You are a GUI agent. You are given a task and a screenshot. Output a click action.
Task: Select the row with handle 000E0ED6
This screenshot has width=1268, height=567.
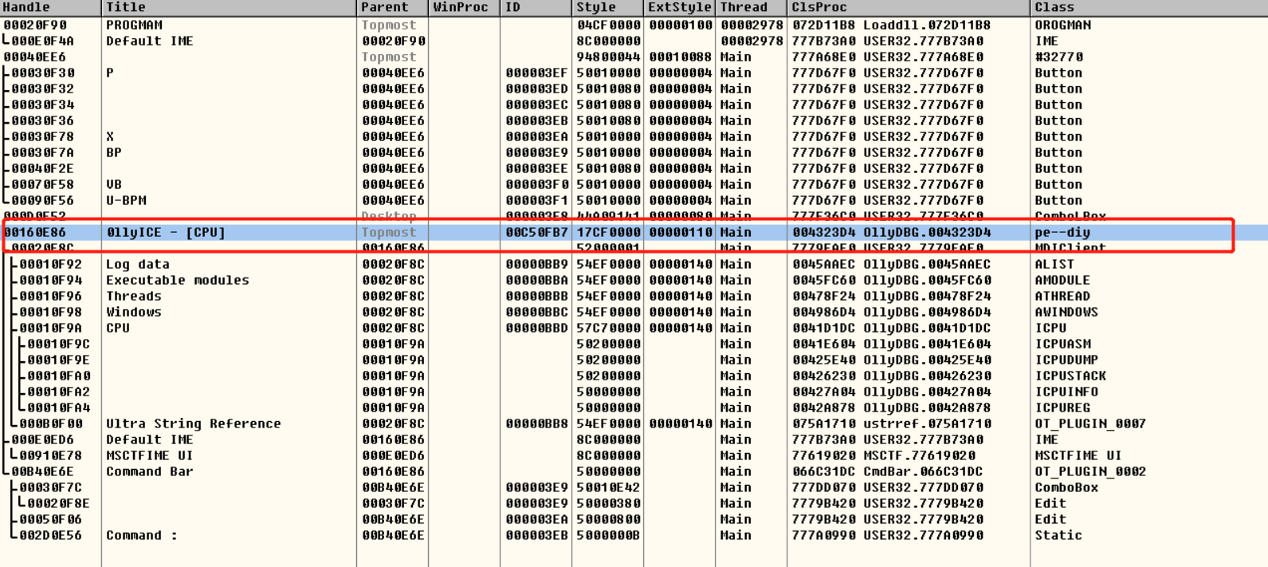pyautogui.click(x=634, y=439)
